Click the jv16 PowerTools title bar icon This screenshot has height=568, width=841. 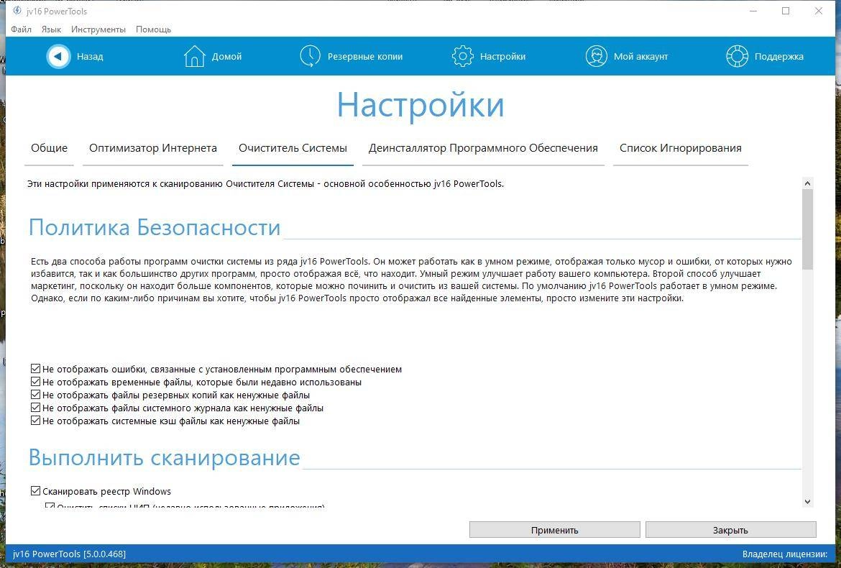(17, 11)
